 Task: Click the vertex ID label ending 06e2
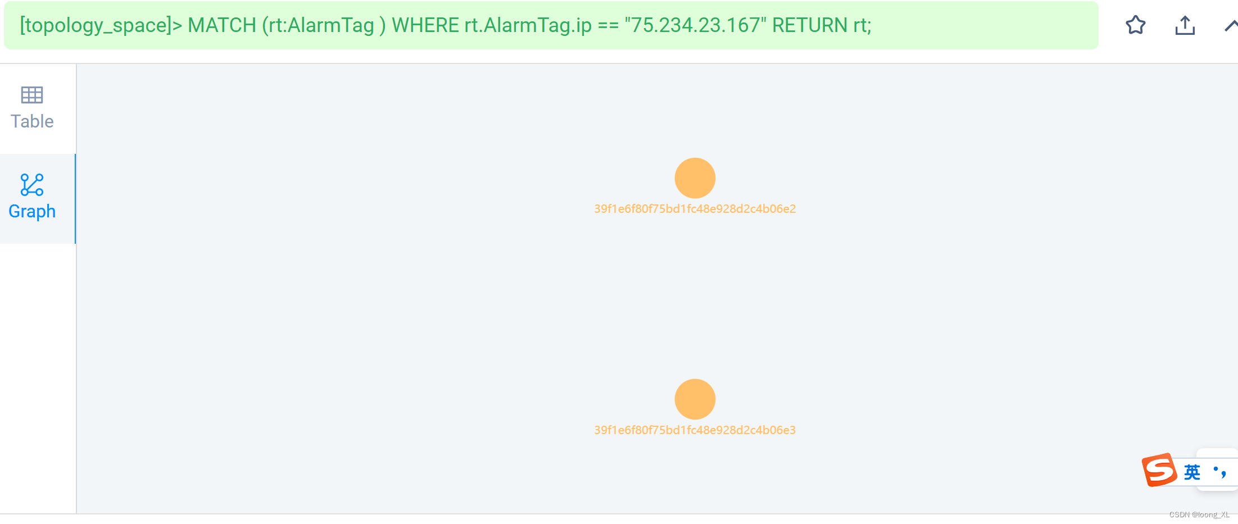point(695,209)
